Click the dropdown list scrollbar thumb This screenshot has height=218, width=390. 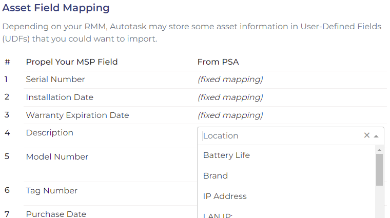[x=379, y=170]
